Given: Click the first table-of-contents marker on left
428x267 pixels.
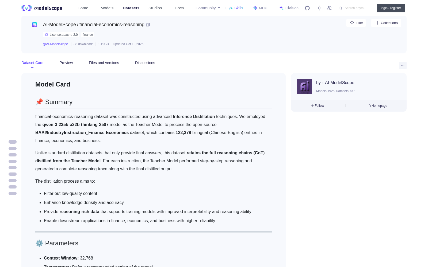Looking at the screenshot, I should point(13,142).
